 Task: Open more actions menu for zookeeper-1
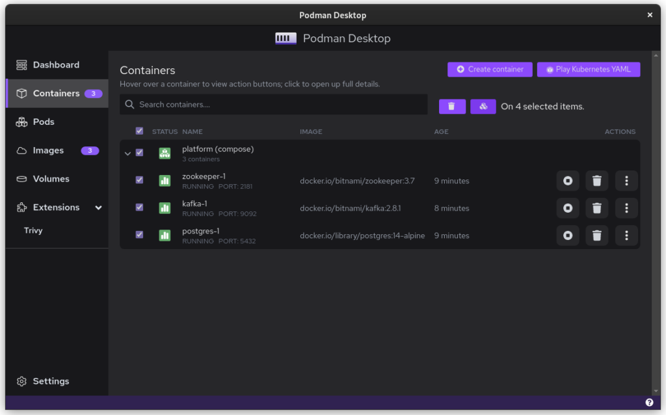point(626,181)
